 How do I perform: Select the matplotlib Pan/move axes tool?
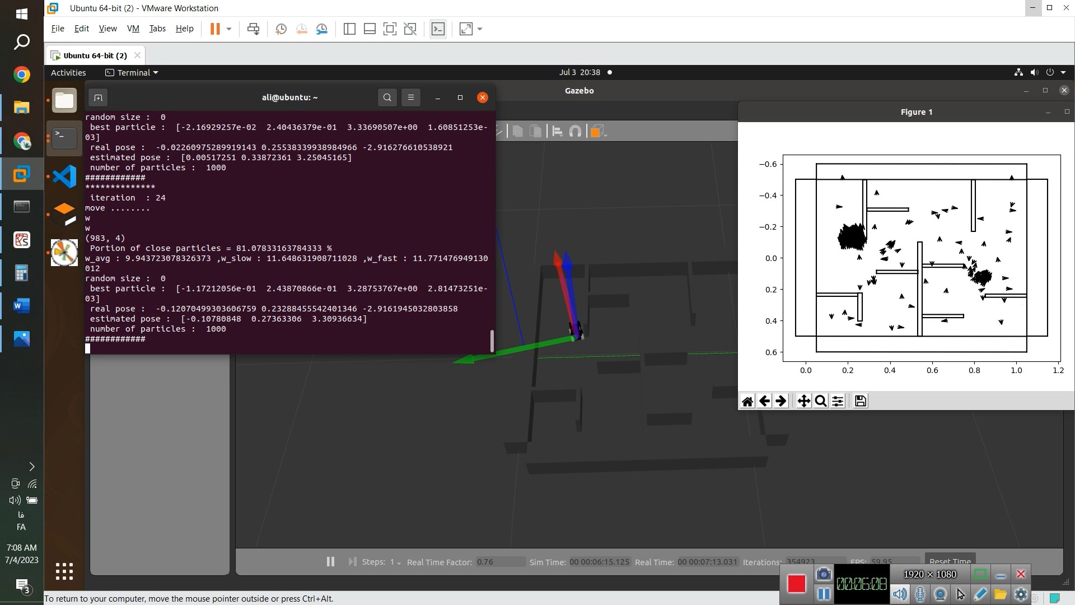click(803, 401)
